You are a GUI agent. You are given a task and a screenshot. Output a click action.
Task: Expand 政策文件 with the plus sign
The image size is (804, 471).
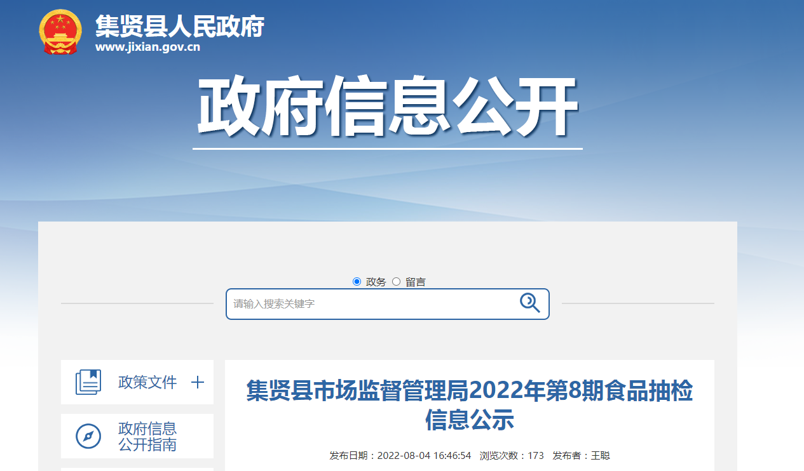coord(198,382)
